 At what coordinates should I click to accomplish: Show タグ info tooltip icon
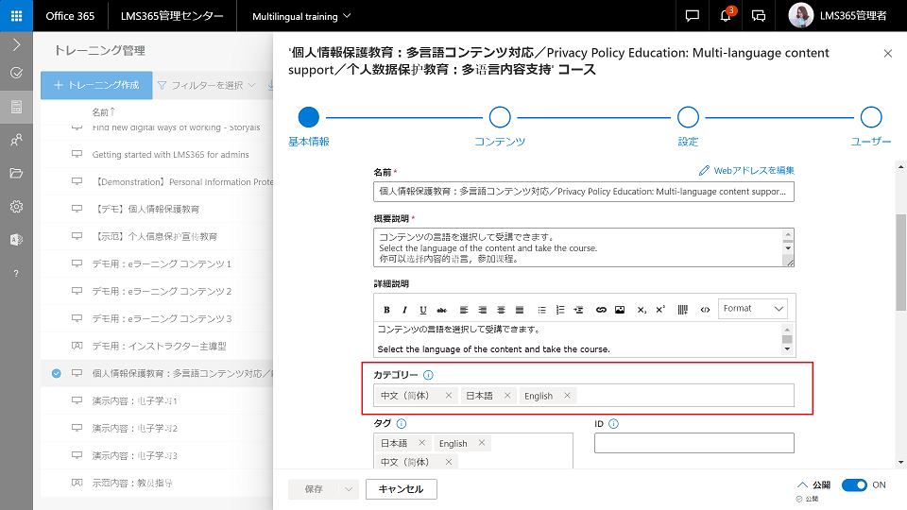click(402, 423)
